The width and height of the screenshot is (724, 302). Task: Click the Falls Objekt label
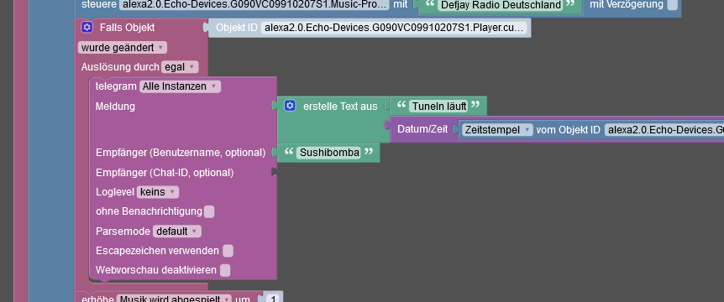(127, 28)
